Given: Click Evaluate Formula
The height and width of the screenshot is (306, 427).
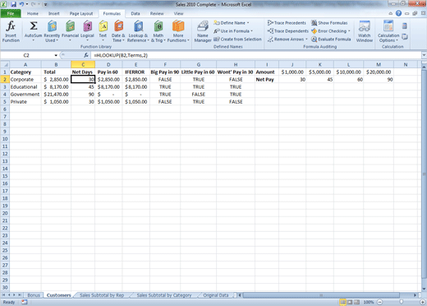Looking at the screenshot, I should point(331,39).
